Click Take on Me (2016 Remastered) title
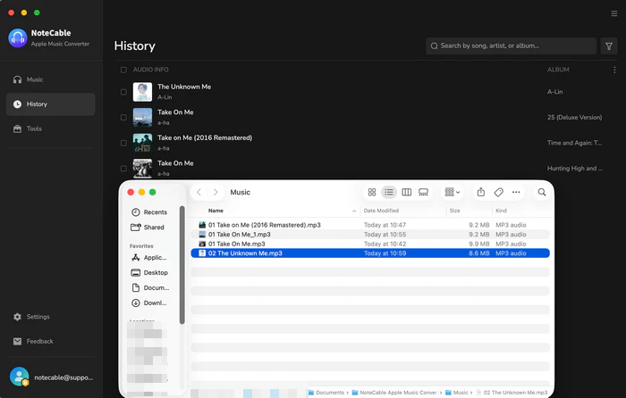 tap(205, 137)
